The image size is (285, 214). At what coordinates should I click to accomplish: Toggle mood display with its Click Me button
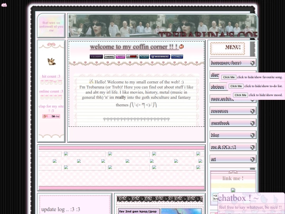tap(240, 95)
